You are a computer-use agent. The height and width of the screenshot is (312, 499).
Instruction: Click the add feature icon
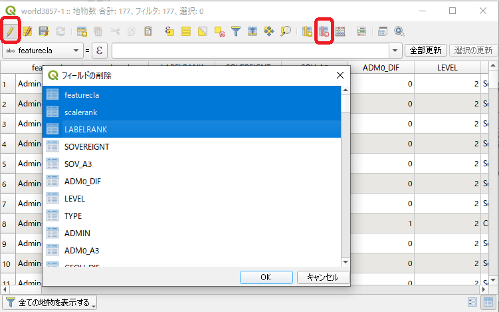coord(82,31)
